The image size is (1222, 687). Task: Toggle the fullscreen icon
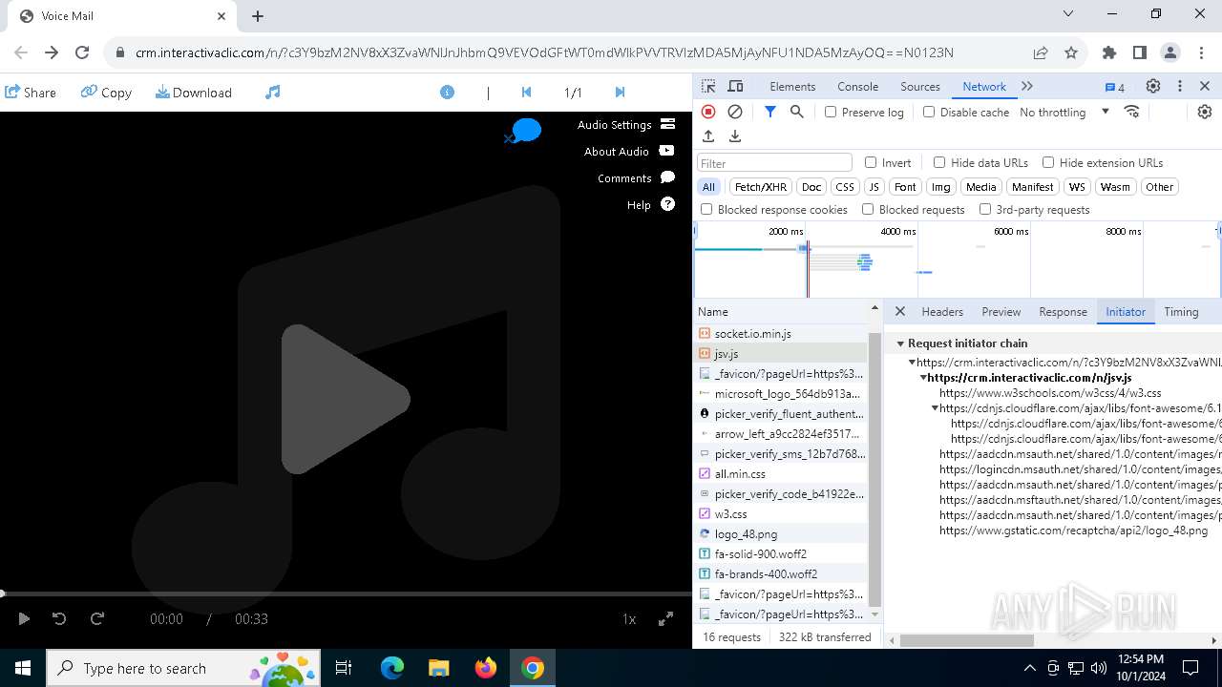point(666,619)
